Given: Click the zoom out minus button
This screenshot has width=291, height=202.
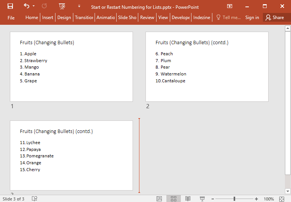Looking at the screenshot, I should 212,199.
